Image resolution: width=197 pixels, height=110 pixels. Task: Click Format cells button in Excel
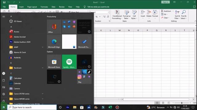point(155,15)
